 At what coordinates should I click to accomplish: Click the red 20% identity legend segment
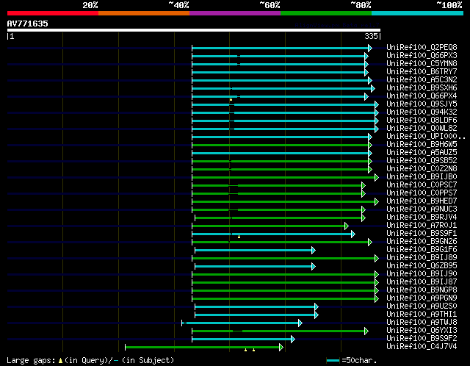click(x=53, y=13)
